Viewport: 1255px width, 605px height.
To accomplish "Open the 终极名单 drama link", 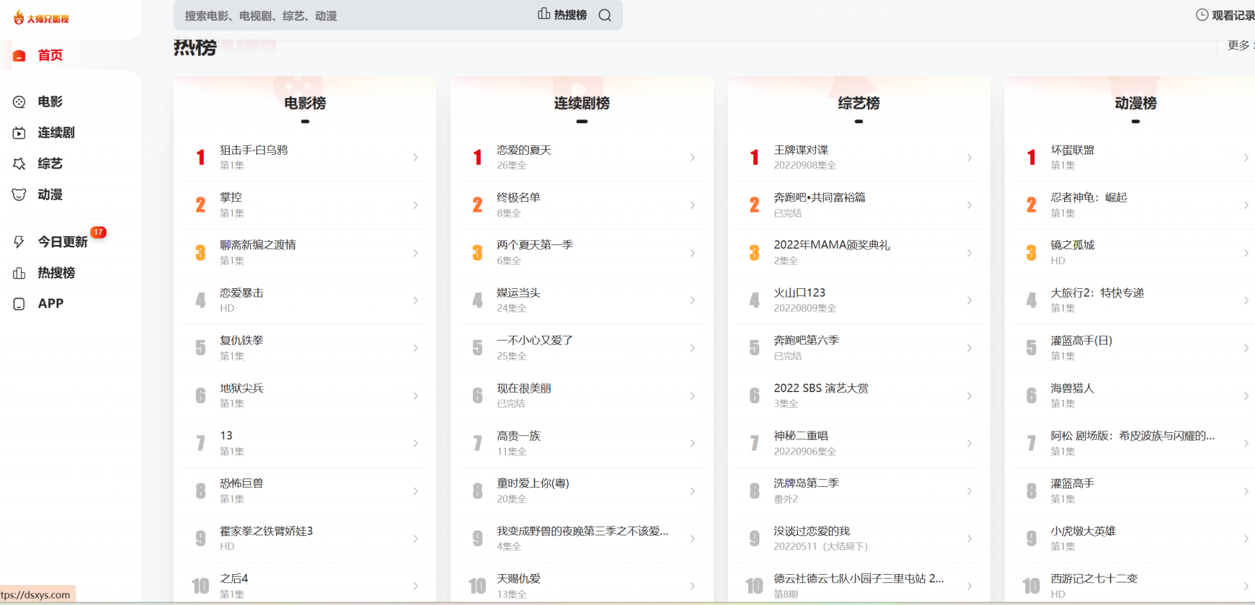I will coord(518,197).
